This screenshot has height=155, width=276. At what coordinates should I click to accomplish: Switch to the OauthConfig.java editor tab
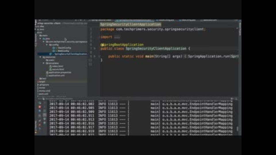166,20
